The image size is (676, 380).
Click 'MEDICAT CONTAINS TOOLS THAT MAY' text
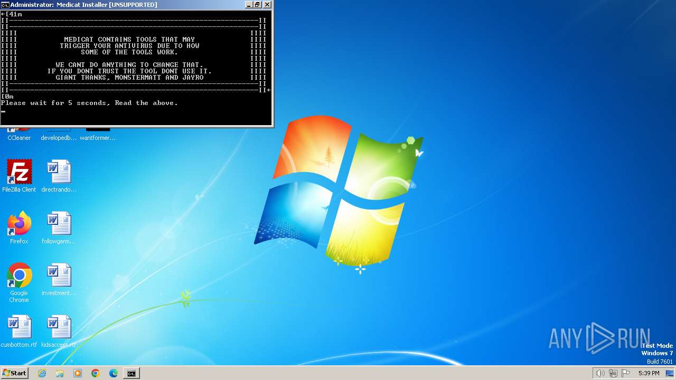click(129, 40)
